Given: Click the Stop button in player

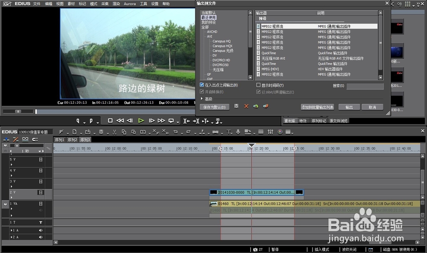Looking at the screenshot, I should pyautogui.click(x=110, y=120).
